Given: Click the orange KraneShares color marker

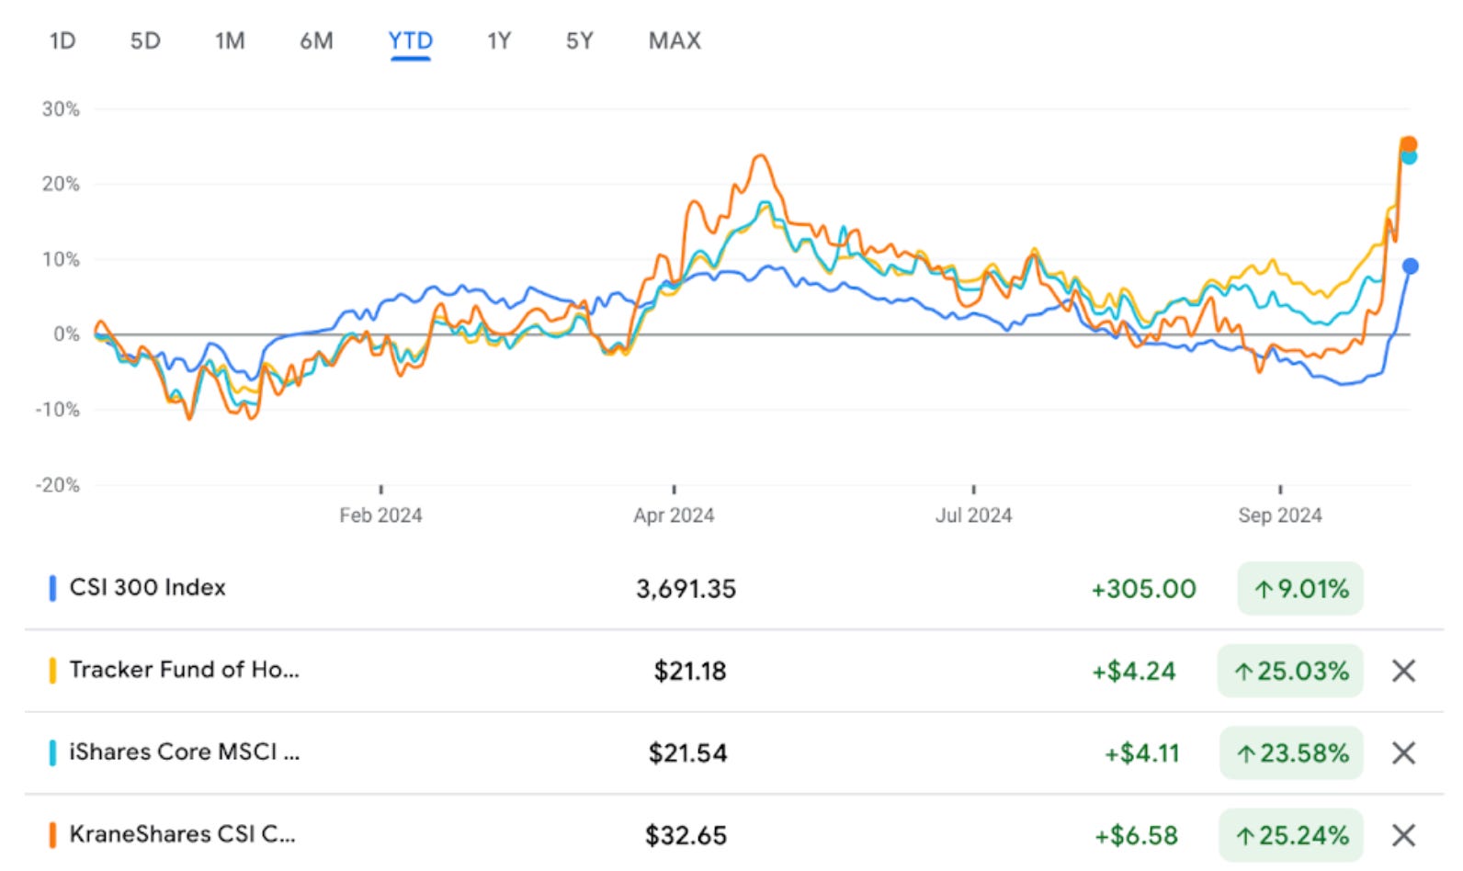Looking at the screenshot, I should (52, 835).
